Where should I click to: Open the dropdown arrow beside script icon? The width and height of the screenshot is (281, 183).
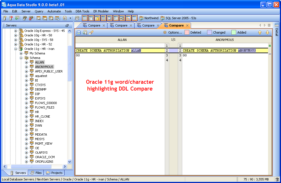click(70, 18)
